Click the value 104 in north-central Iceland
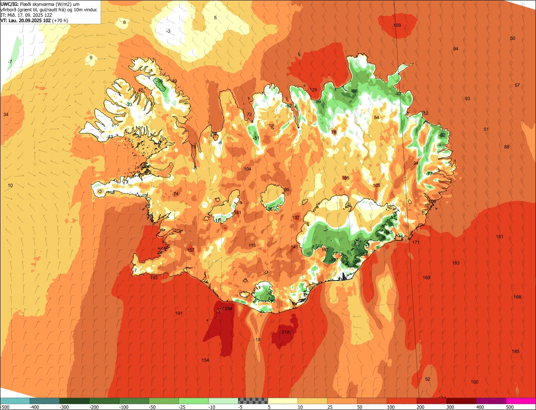Image resolution: width=536 pixels, height=410 pixels. 247,169
